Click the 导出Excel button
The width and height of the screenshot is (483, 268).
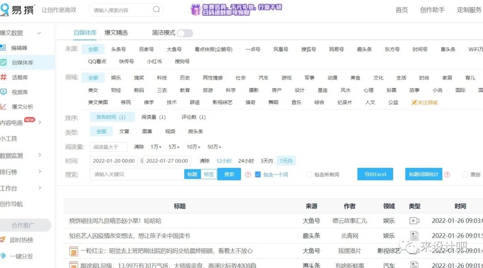pos(375,174)
